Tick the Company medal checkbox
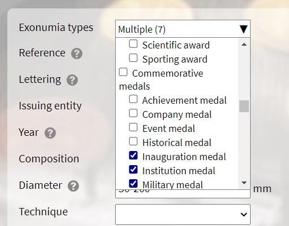The width and height of the screenshot is (289, 226). click(133, 113)
